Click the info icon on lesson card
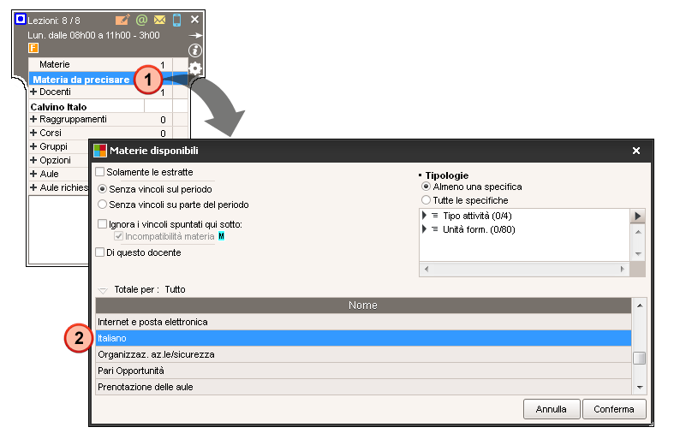 pyautogui.click(x=195, y=50)
